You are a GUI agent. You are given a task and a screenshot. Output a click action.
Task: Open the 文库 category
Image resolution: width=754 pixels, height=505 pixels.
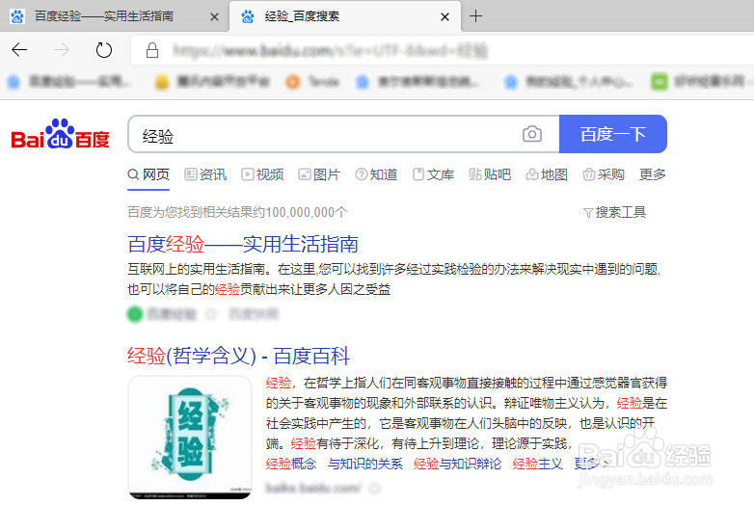tap(433, 174)
